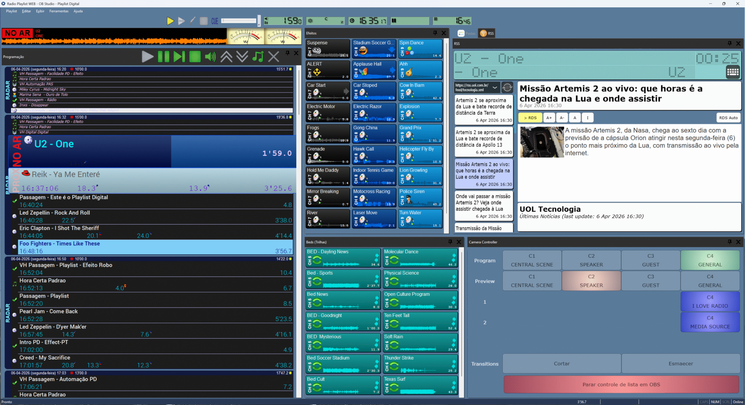The width and height of the screenshot is (745, 405).
Task: Select Foo Fighters - Times Like These row
Action: (156, 247)
